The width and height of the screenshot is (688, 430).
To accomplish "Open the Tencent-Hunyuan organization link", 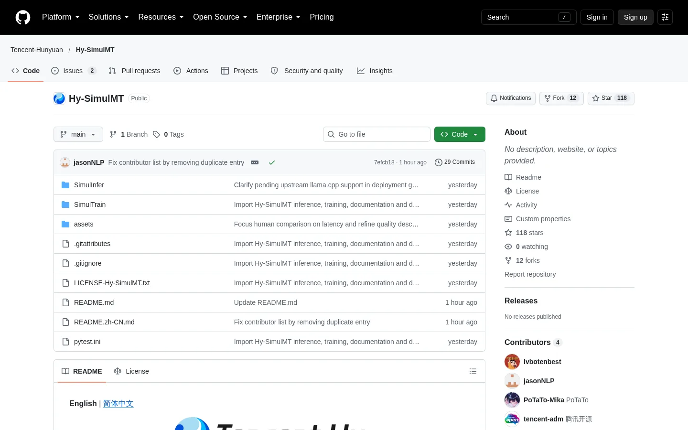I will 37,50.
